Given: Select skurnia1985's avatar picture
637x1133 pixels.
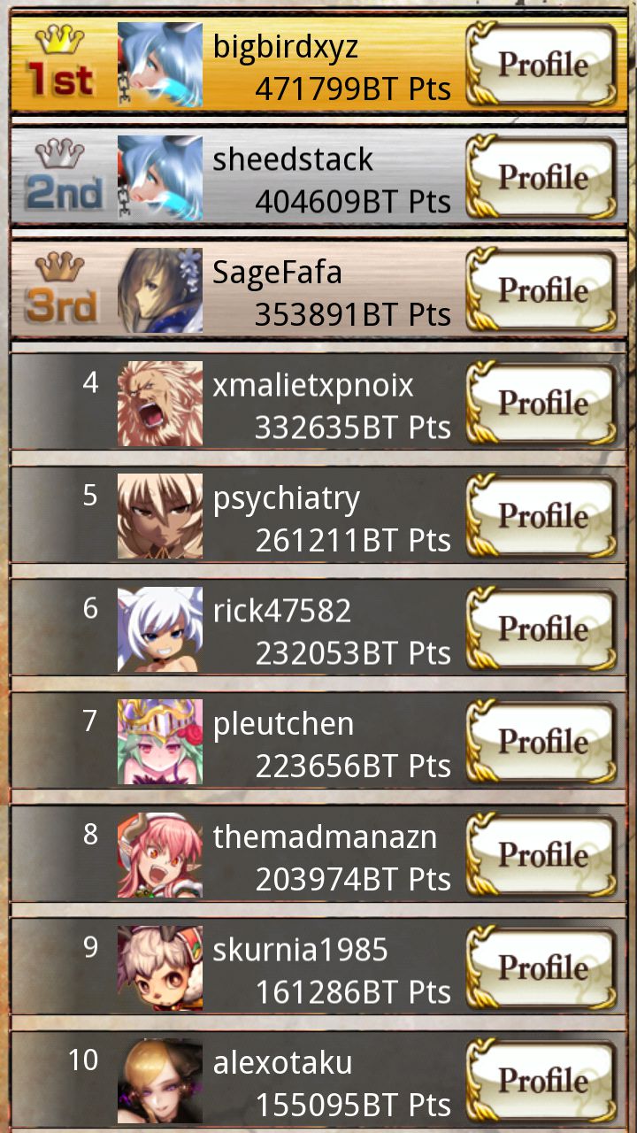Looking at the screenshot, I should [160, 968].
